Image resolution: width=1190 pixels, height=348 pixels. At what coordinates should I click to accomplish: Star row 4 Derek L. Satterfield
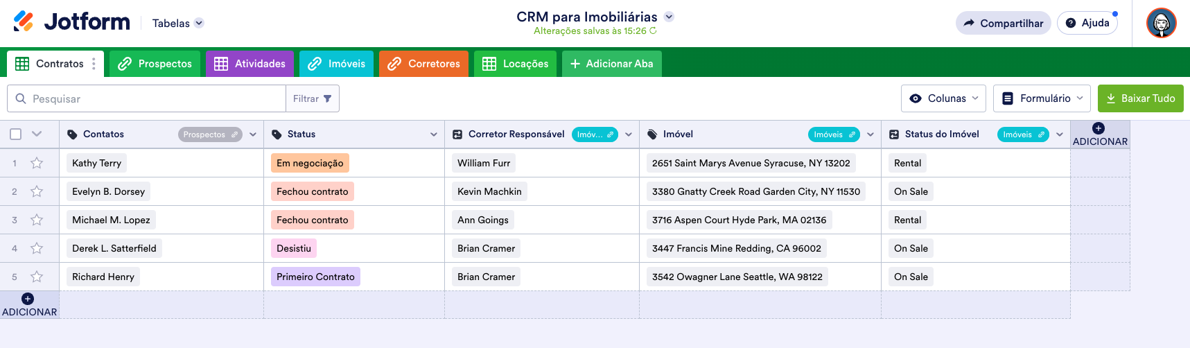click(37, 248)
